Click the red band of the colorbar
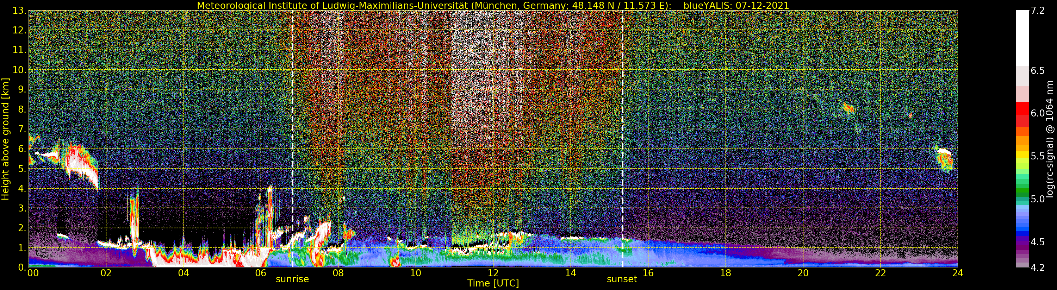 1022,114
